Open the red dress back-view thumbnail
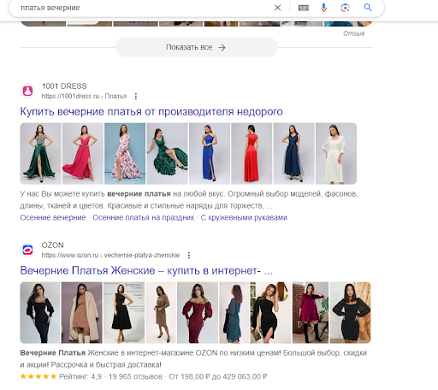This screenshot has width=438, height=390. pyautogui.click(x=252, y=154)
